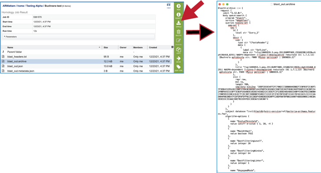Click file icon beside blast_out.json
Viewport: 321px width, 173px height.
(x=3, y=66)
